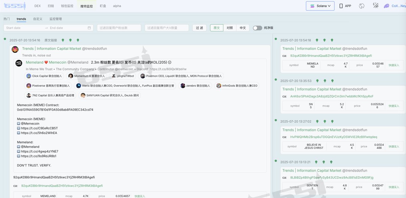Screen dimensions: 406x198
Task: Switch to the 自定义 tab
Action: point(38,19)
